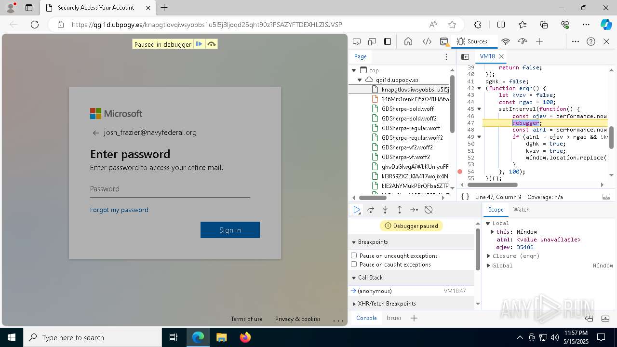Click Forgot my password link
617x347 pixels.
(x=119, y=210)
